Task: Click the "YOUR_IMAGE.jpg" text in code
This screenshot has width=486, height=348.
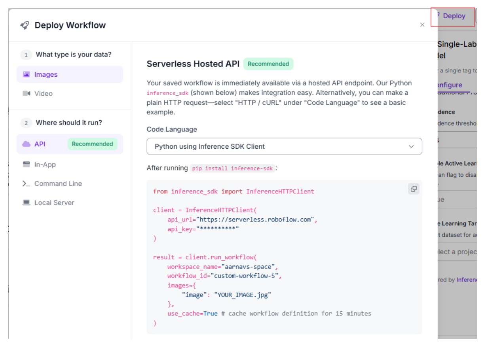Action: [x=243, y=295]
